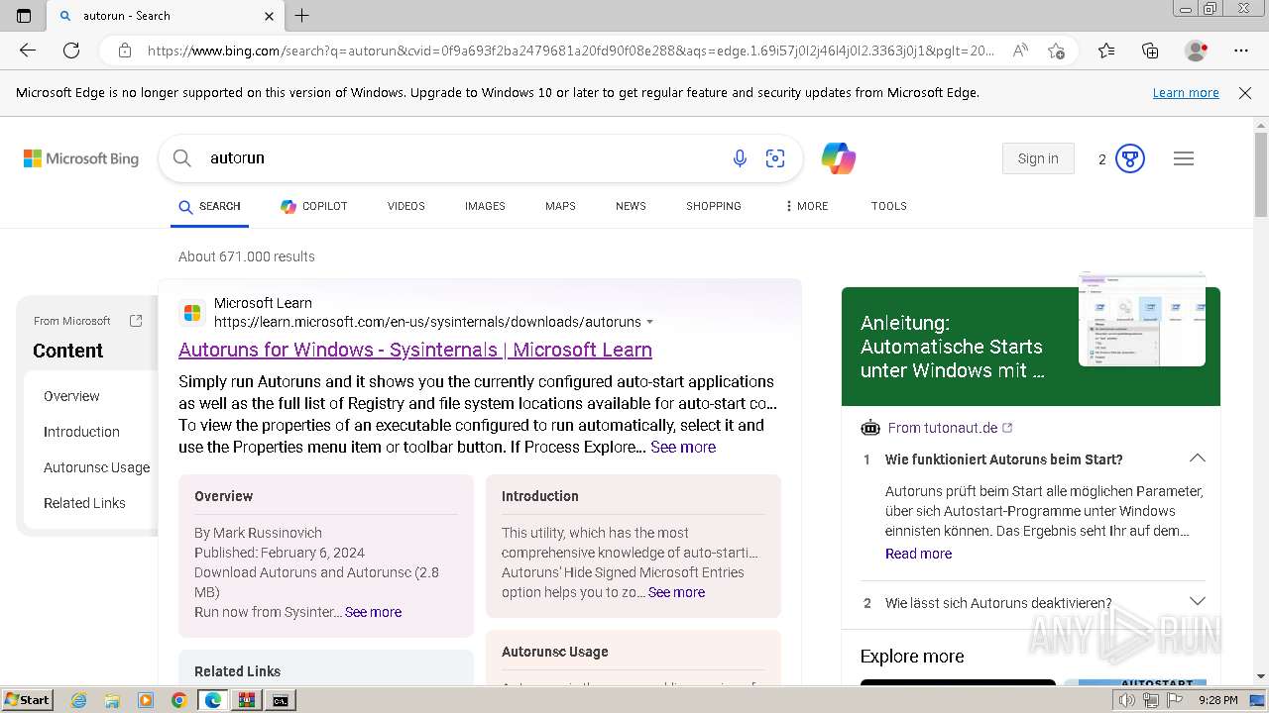
Task: Open the Anleitung tutorial thumbnail image
Action: 1142,320
